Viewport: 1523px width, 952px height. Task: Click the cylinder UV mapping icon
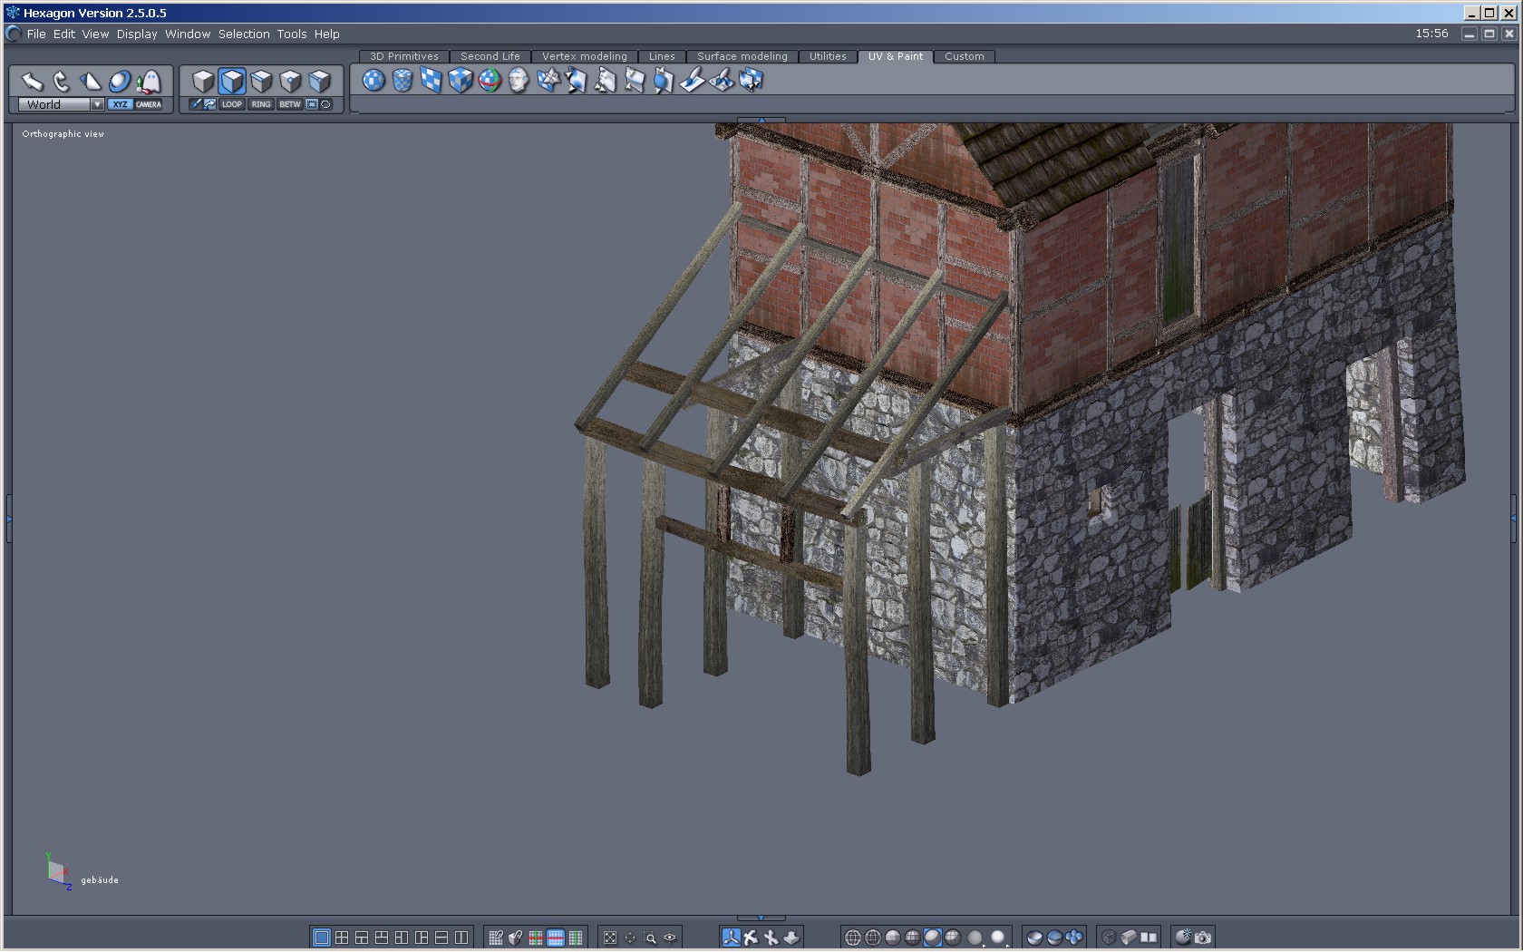(x=403, y=81)
